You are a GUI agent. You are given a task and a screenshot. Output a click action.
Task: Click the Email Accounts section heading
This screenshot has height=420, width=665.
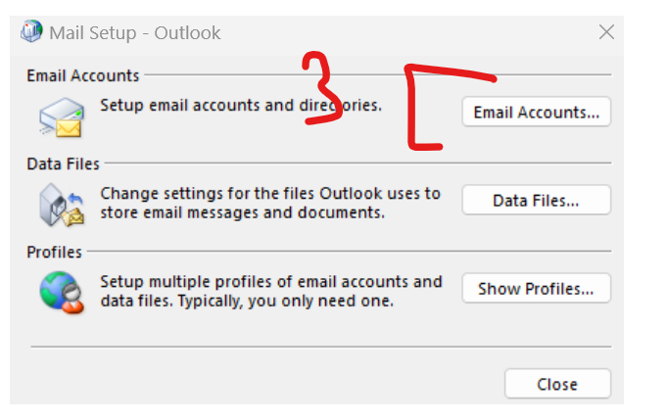click(83, 75)
